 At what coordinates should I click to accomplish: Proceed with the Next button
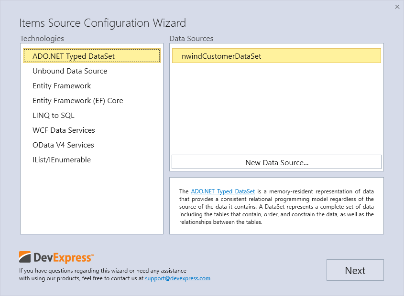tap(355, 270)
